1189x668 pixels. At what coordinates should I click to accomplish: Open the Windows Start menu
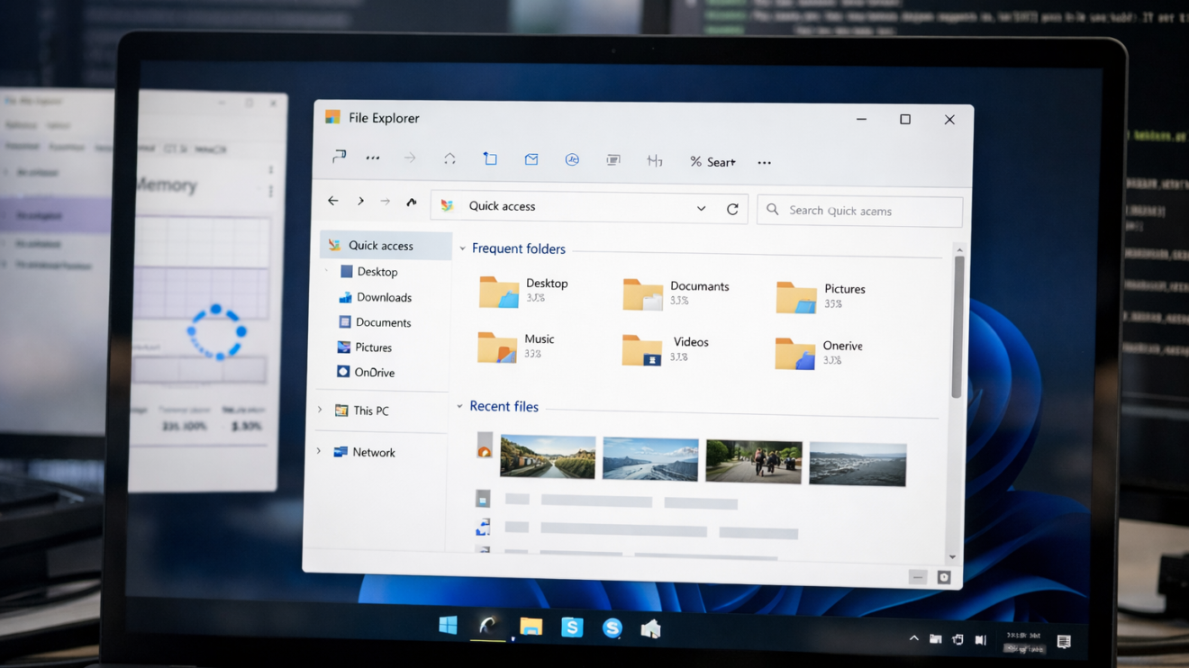coord(448,625)
